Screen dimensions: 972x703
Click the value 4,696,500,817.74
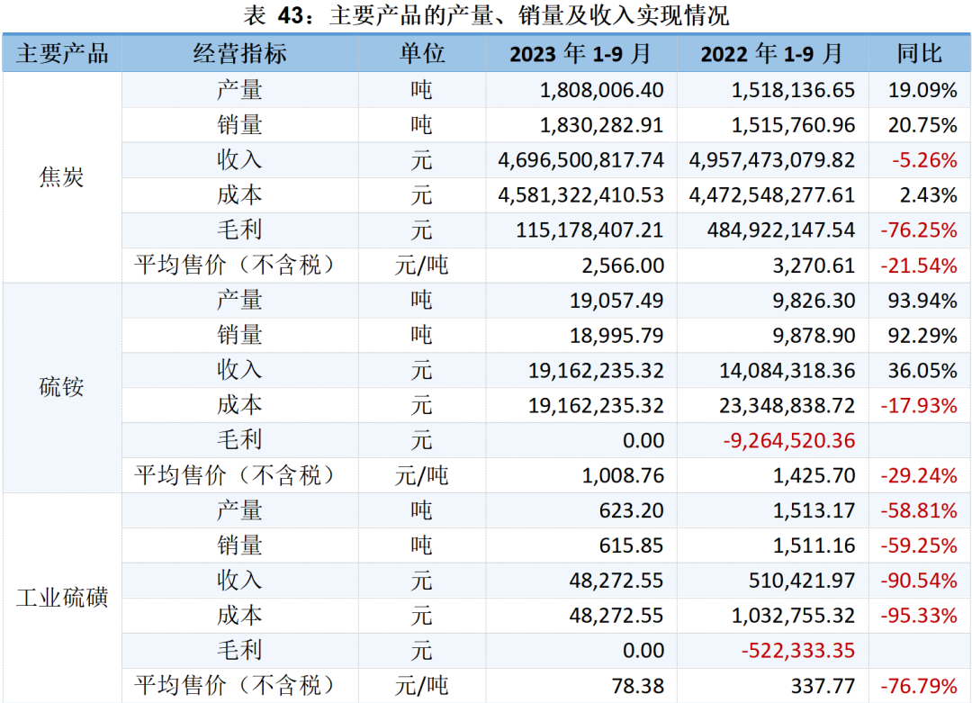[x=581, y=160]
